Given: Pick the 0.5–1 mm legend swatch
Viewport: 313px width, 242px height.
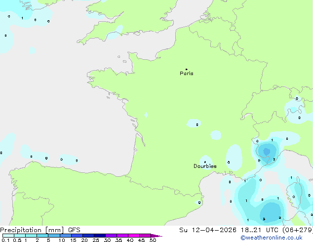Looking at the screenshot, I should [20, 236].
